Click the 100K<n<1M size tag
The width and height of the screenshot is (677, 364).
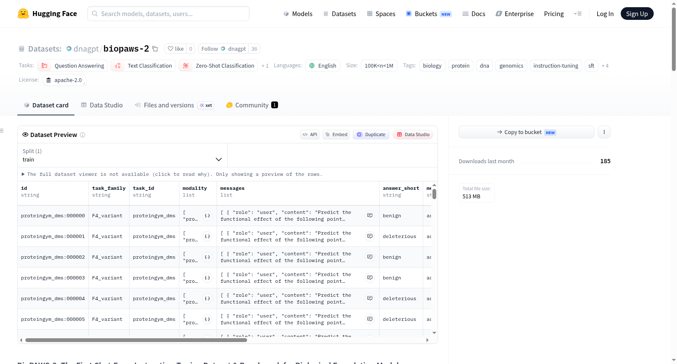pos(379,66)
